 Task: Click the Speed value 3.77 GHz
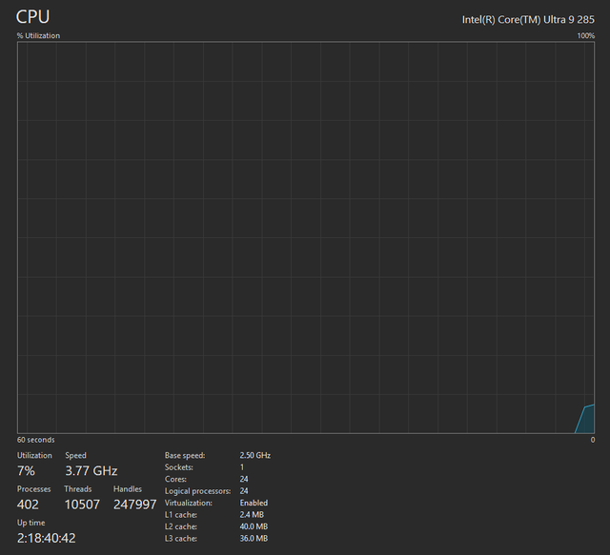pyautogui.click(x=91, y=470)
